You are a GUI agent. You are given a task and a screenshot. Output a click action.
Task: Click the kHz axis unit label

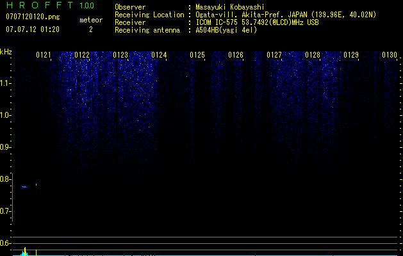[x=6, y=52]
